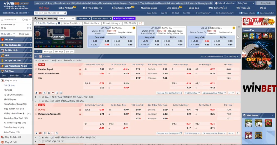Open Saba PinGoal menu
Image resolution: width=277 pixels, height=145 pixels.
tap(66, 8)
